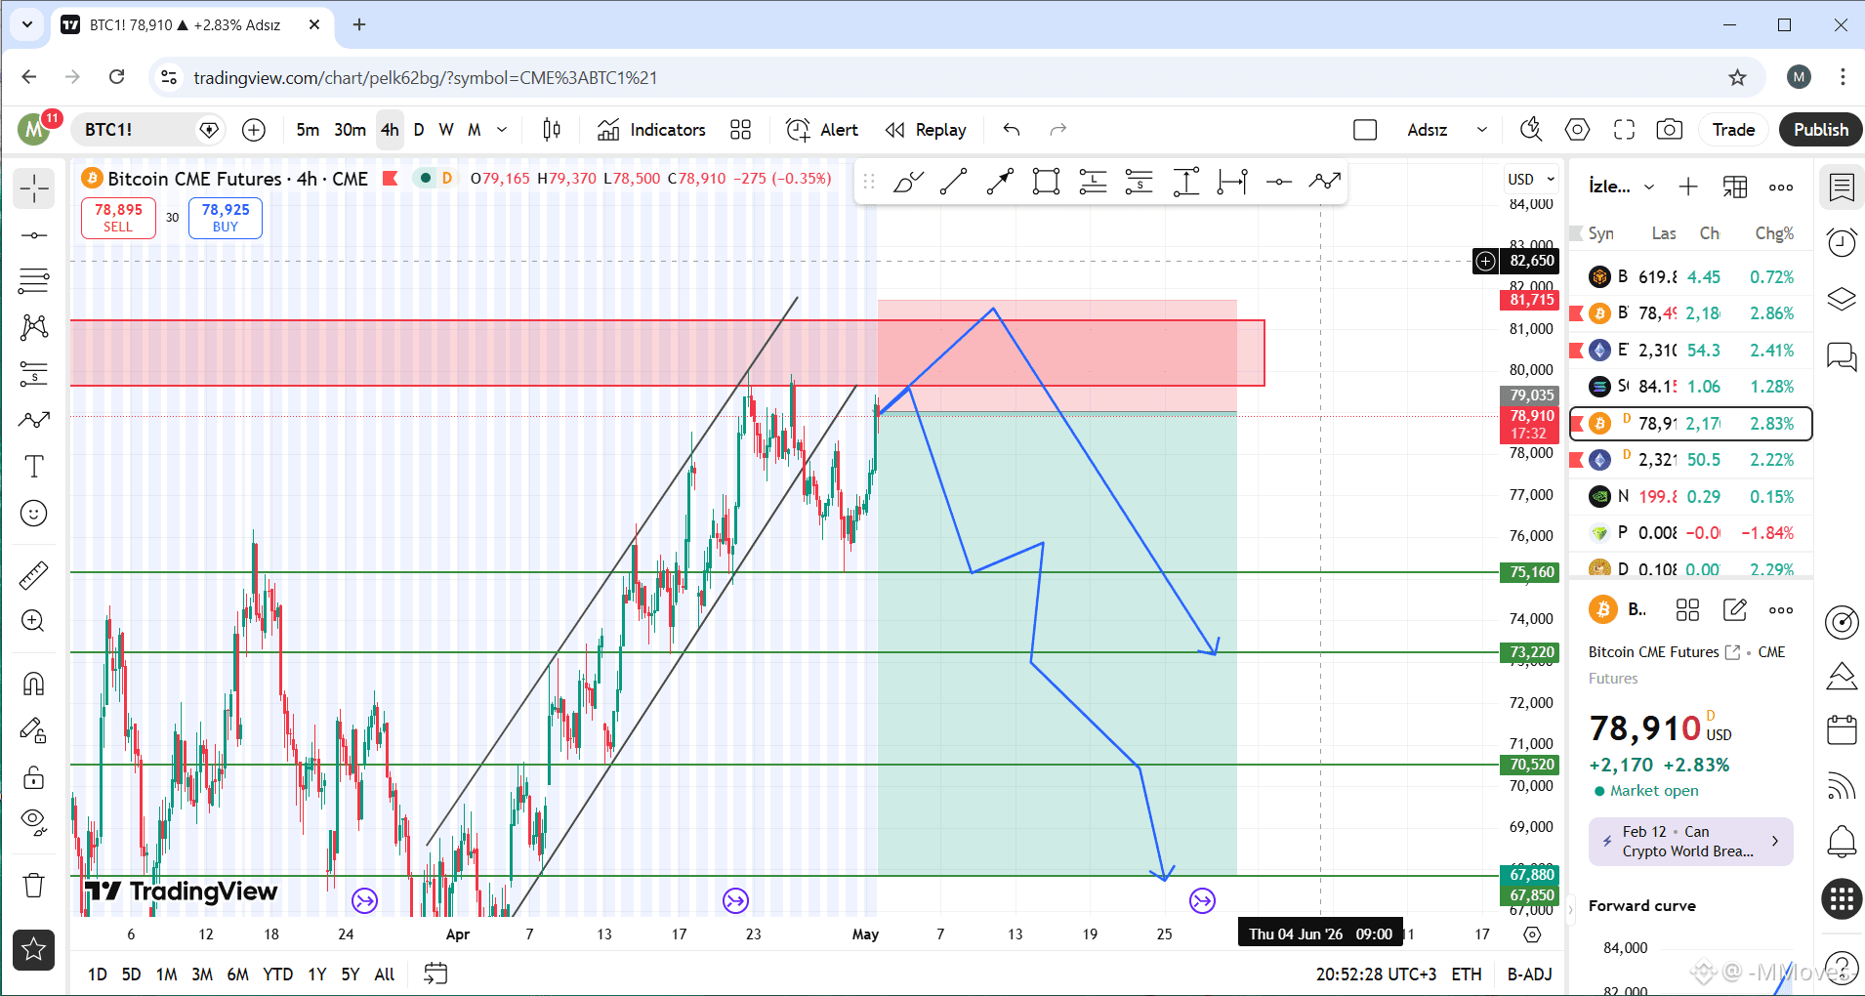Lock all drawing tools
The width and height of the screenshot is (1865, 996).
click(34, 777)
